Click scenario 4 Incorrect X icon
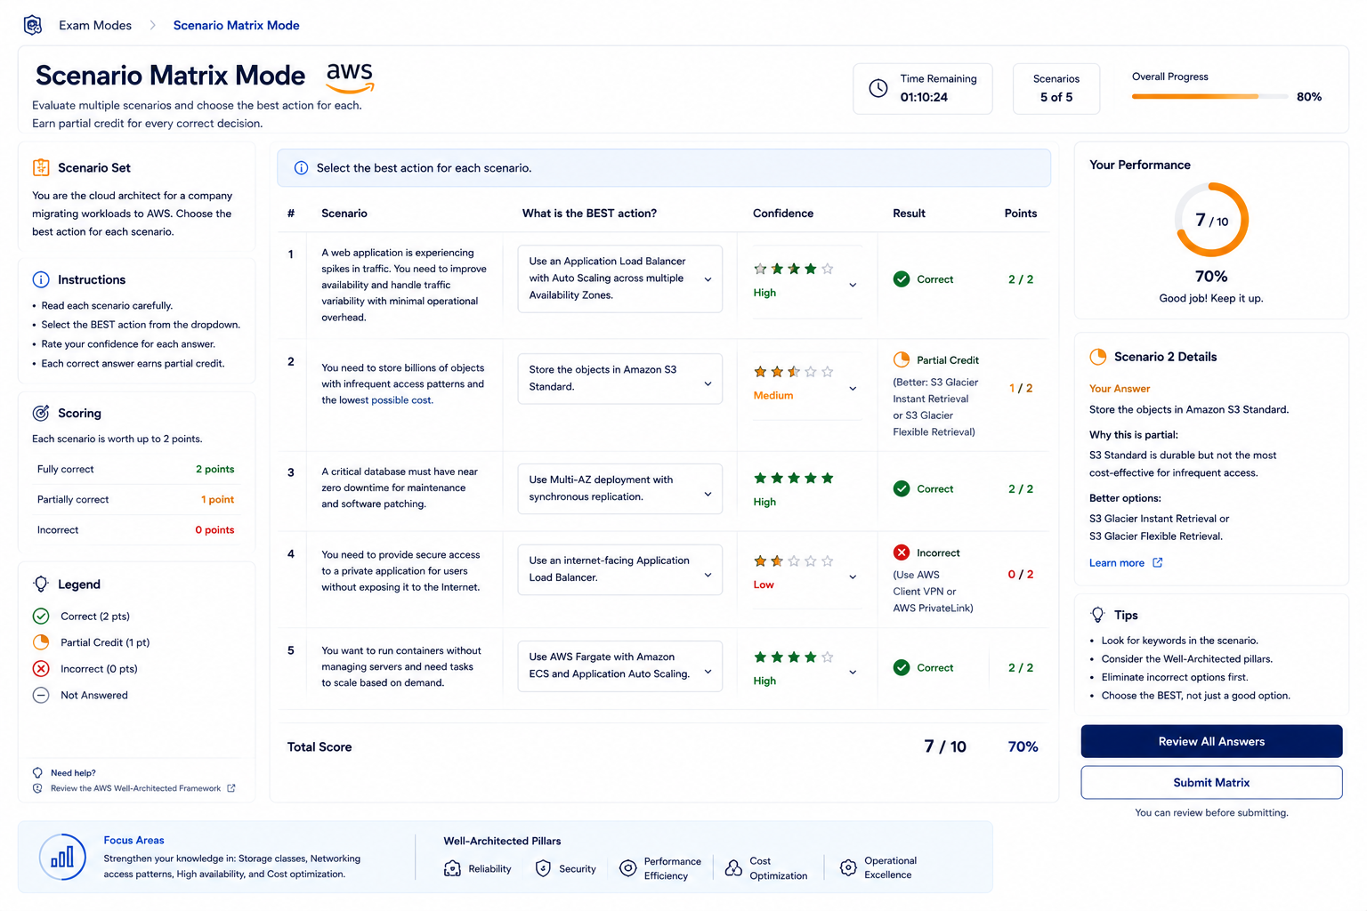 [x=902, y=552]
